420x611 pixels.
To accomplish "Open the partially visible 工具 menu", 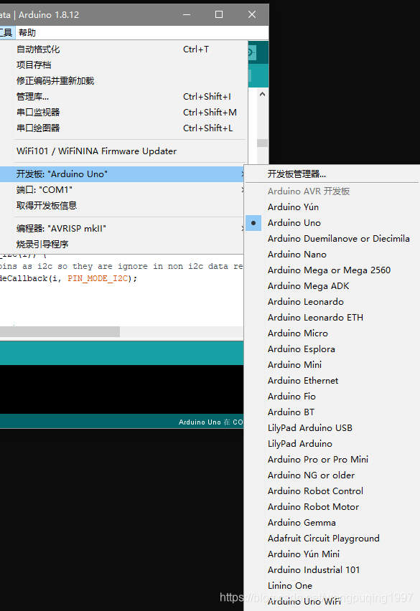I will click(6, 33).
